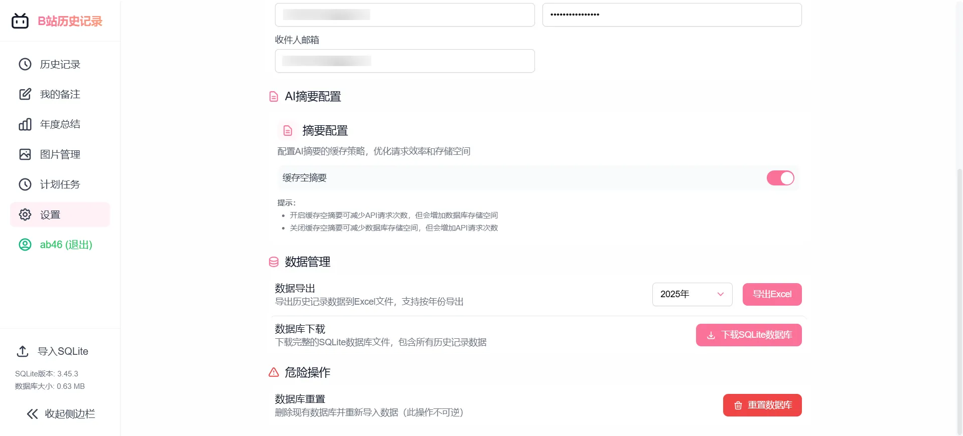Click 下载SQLite数据库 button
The width and height of the screenshot is (963, 436).
click(749, 335)
